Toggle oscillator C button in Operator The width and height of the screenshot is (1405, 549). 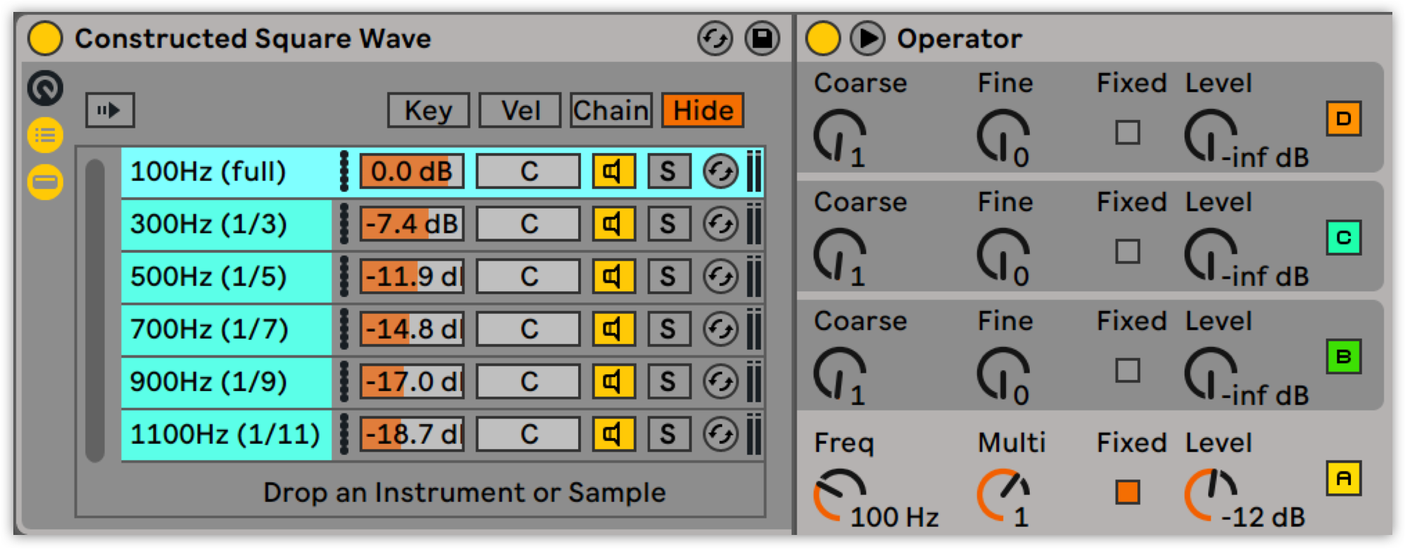(1344, 237)
